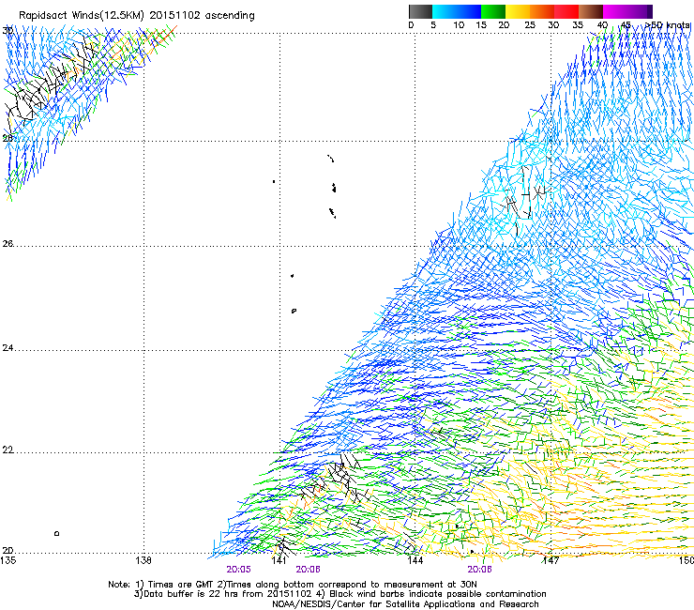The image size is (694, 610).
Task: Click the black contaminated barbs near 147E 27N
Action: (527, 197)
